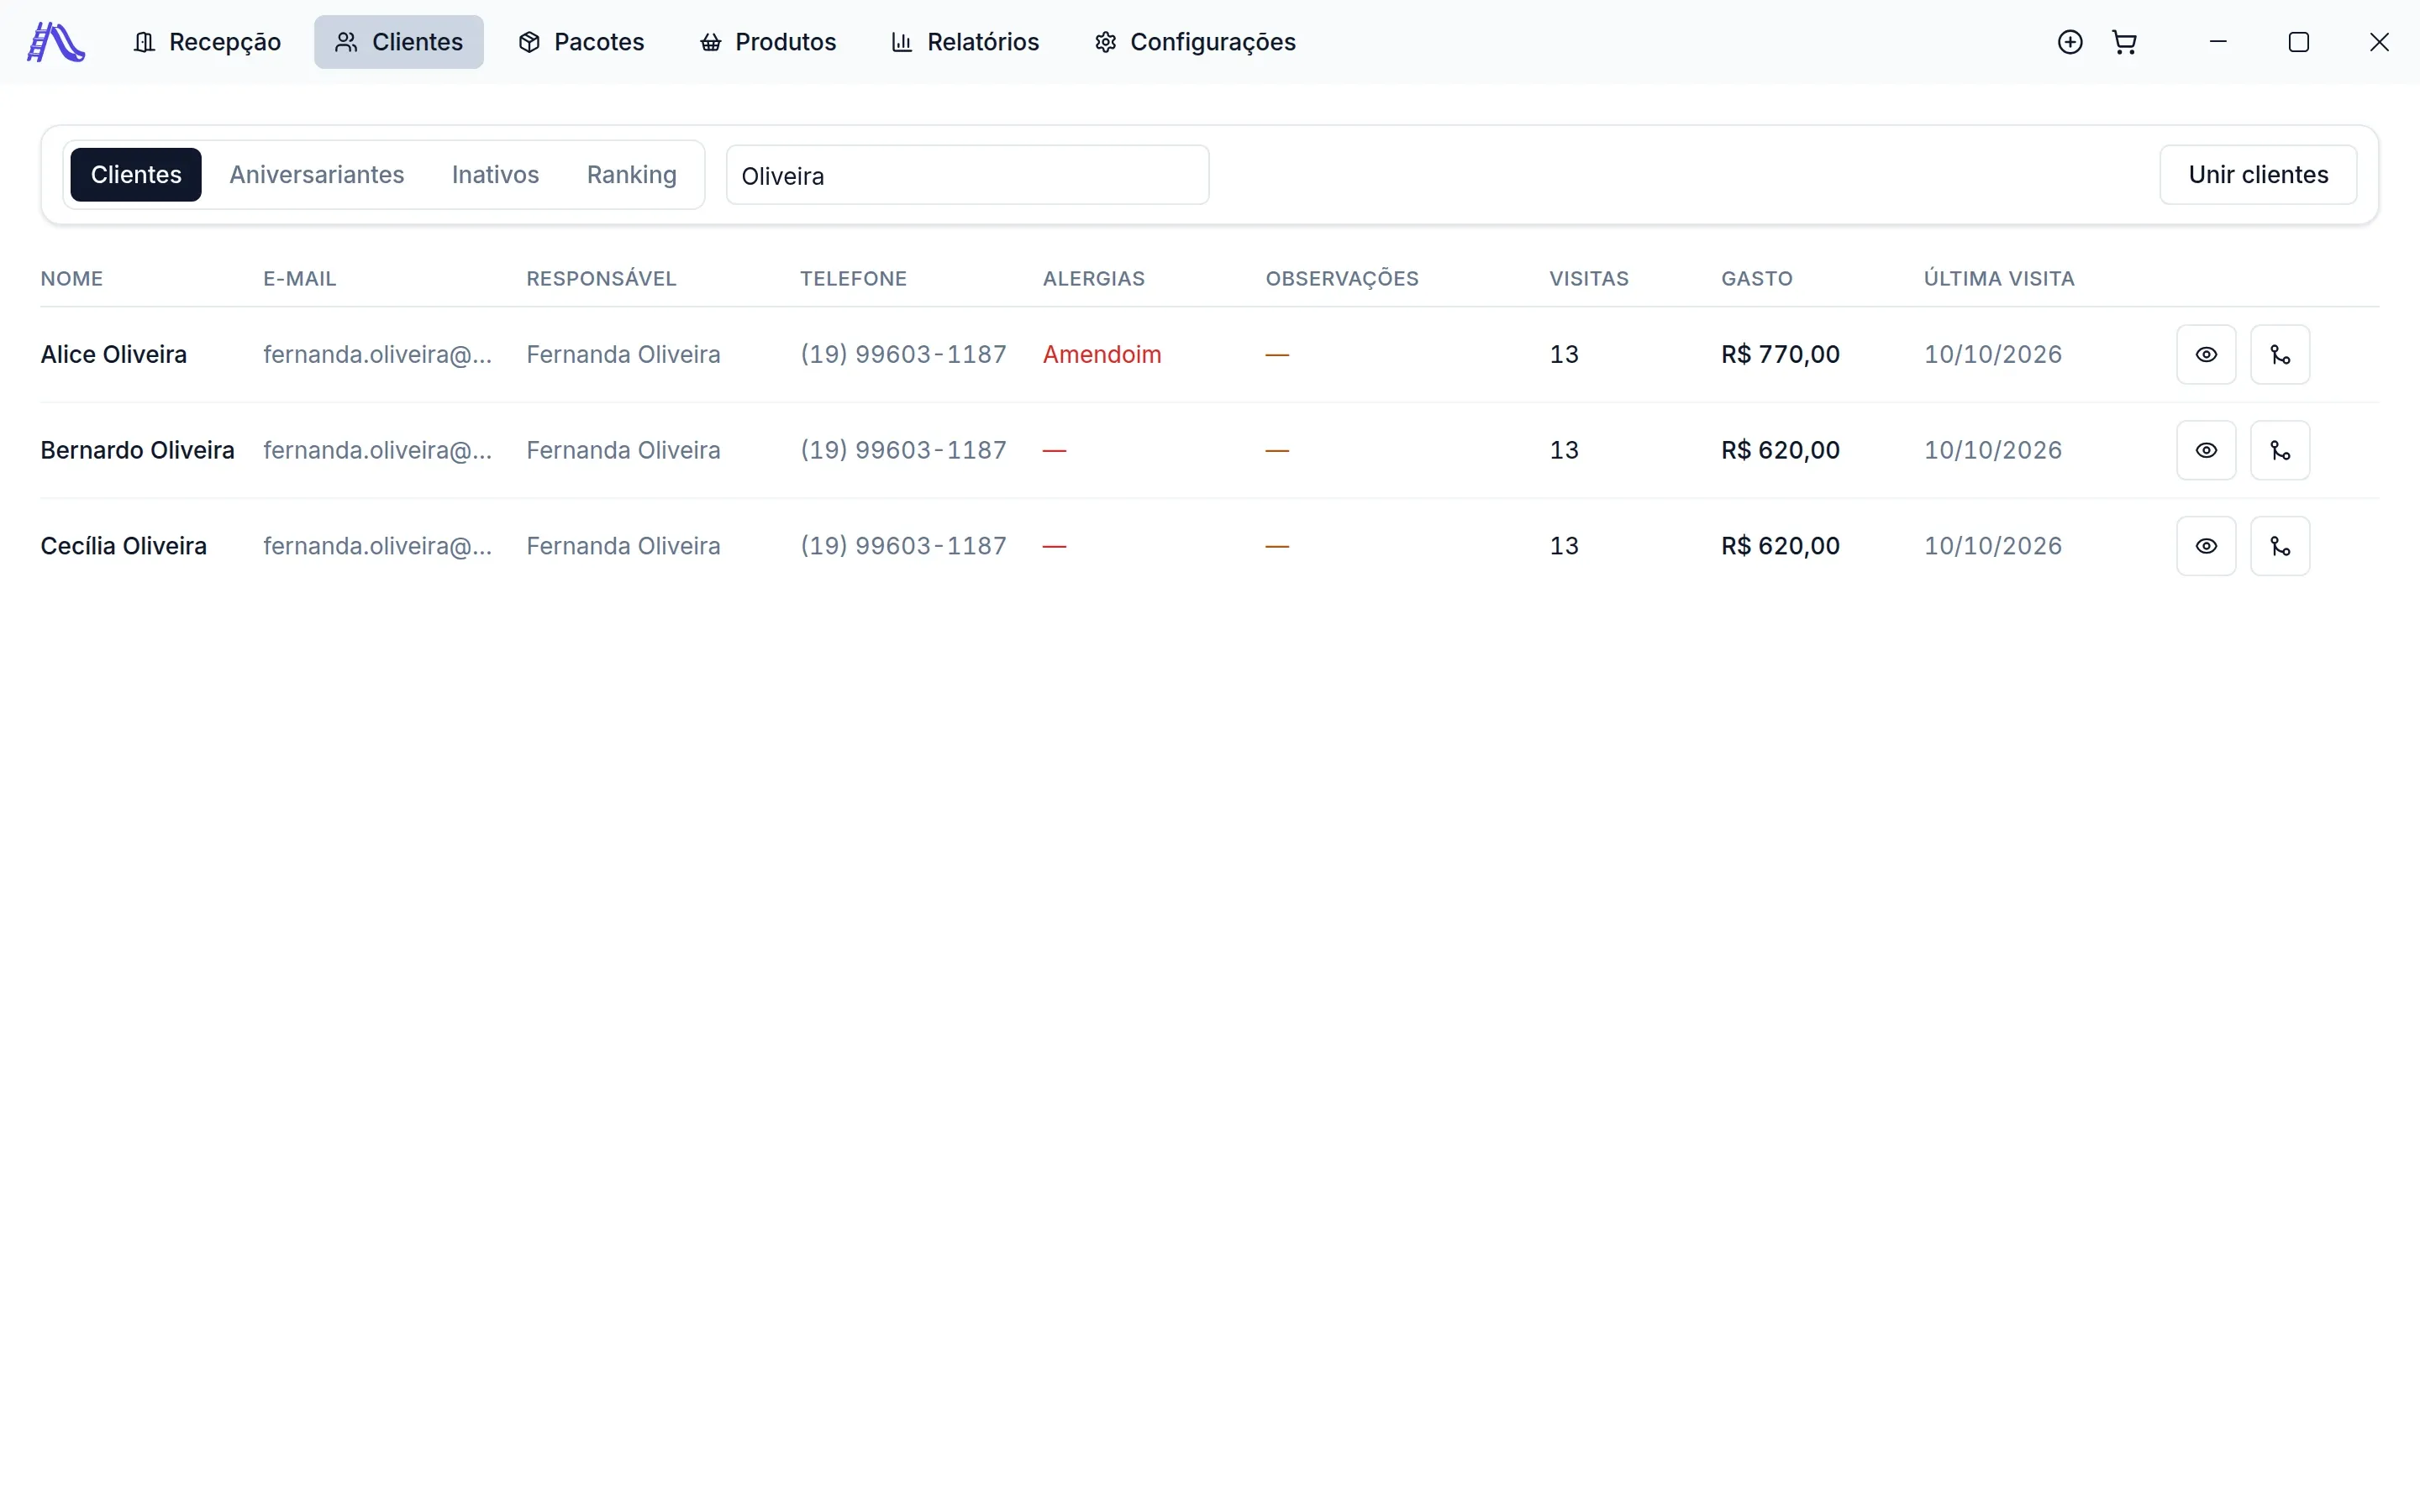The width and height of the screenshot is (2420, 1512).
Task: Click the Amendoim allergy text
Action: pyautogui.click(x=1102, y=354)
